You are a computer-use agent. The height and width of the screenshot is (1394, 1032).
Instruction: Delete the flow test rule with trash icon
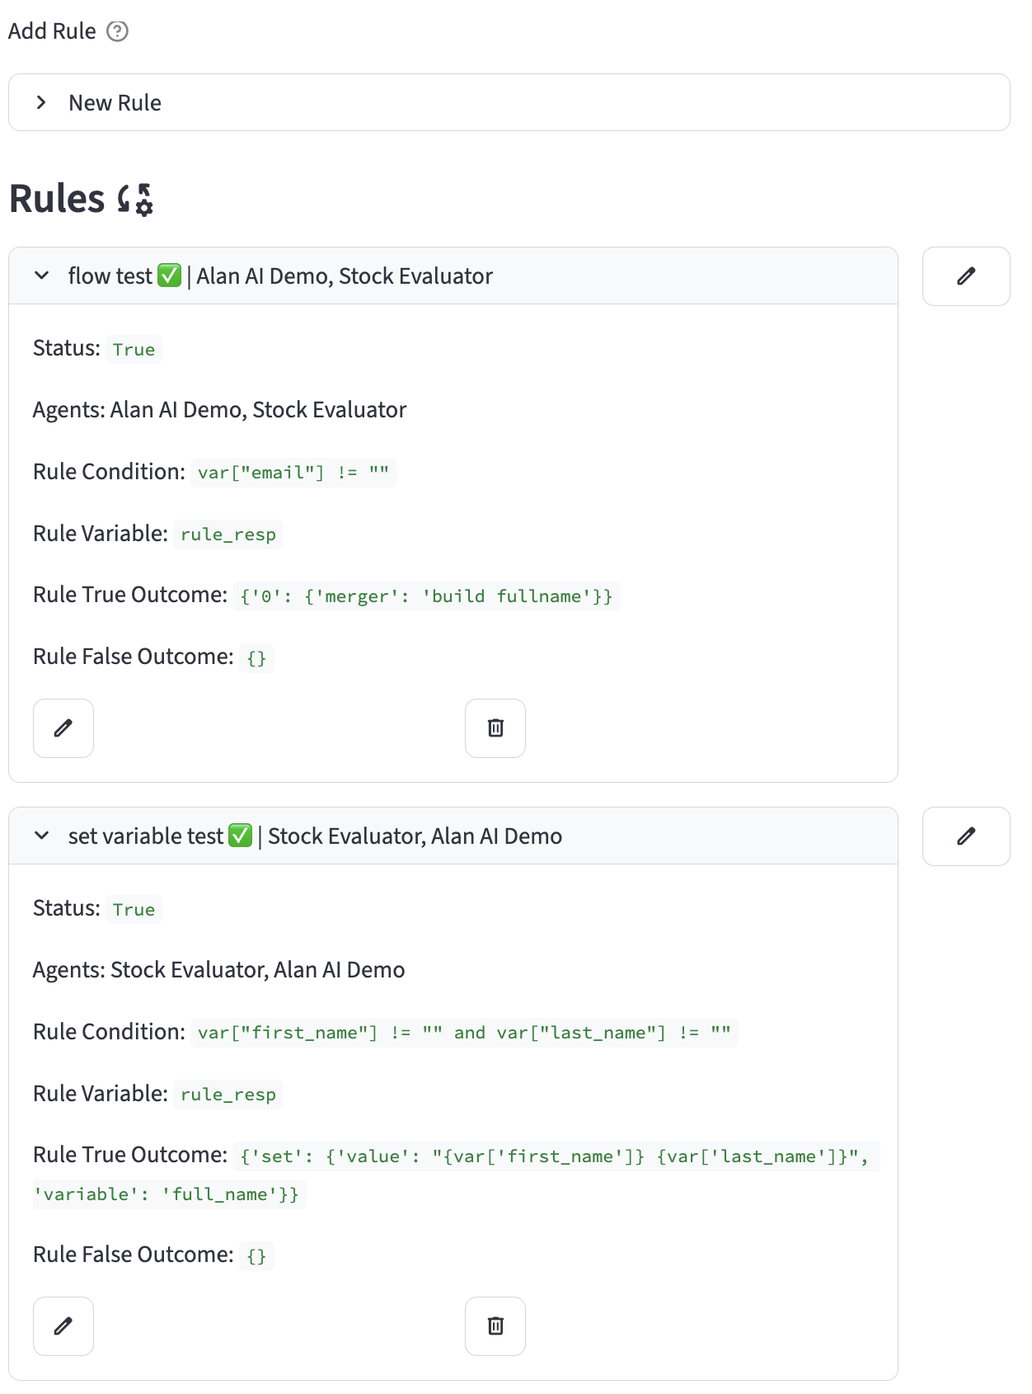coord(495,728)
